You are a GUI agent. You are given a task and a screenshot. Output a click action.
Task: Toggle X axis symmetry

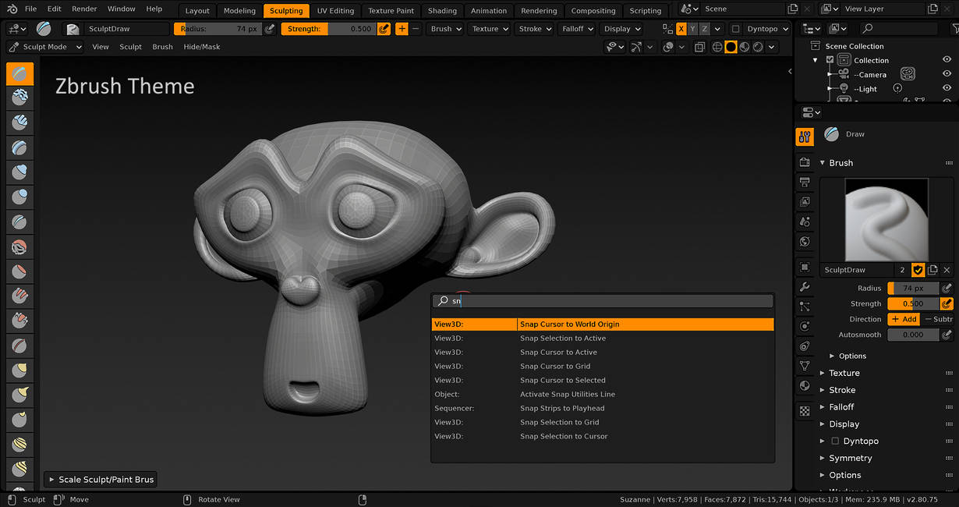[x=681, y=29]
